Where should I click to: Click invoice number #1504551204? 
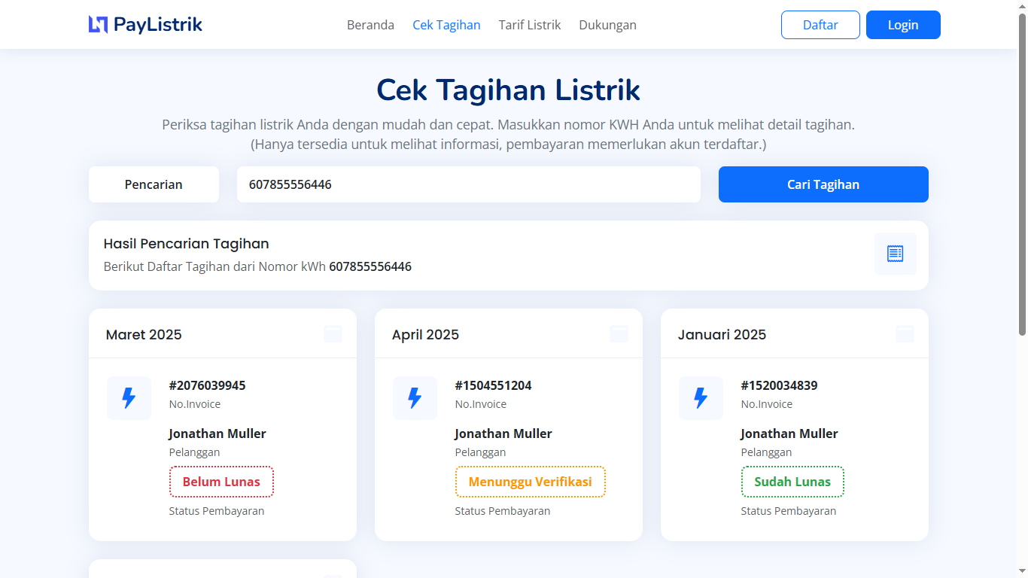493,385
